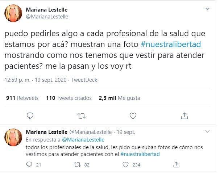Open #nuestralibertad hashtag in main tweet

171,44
